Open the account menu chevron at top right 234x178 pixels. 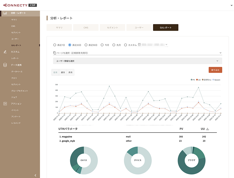pos(231,5)
